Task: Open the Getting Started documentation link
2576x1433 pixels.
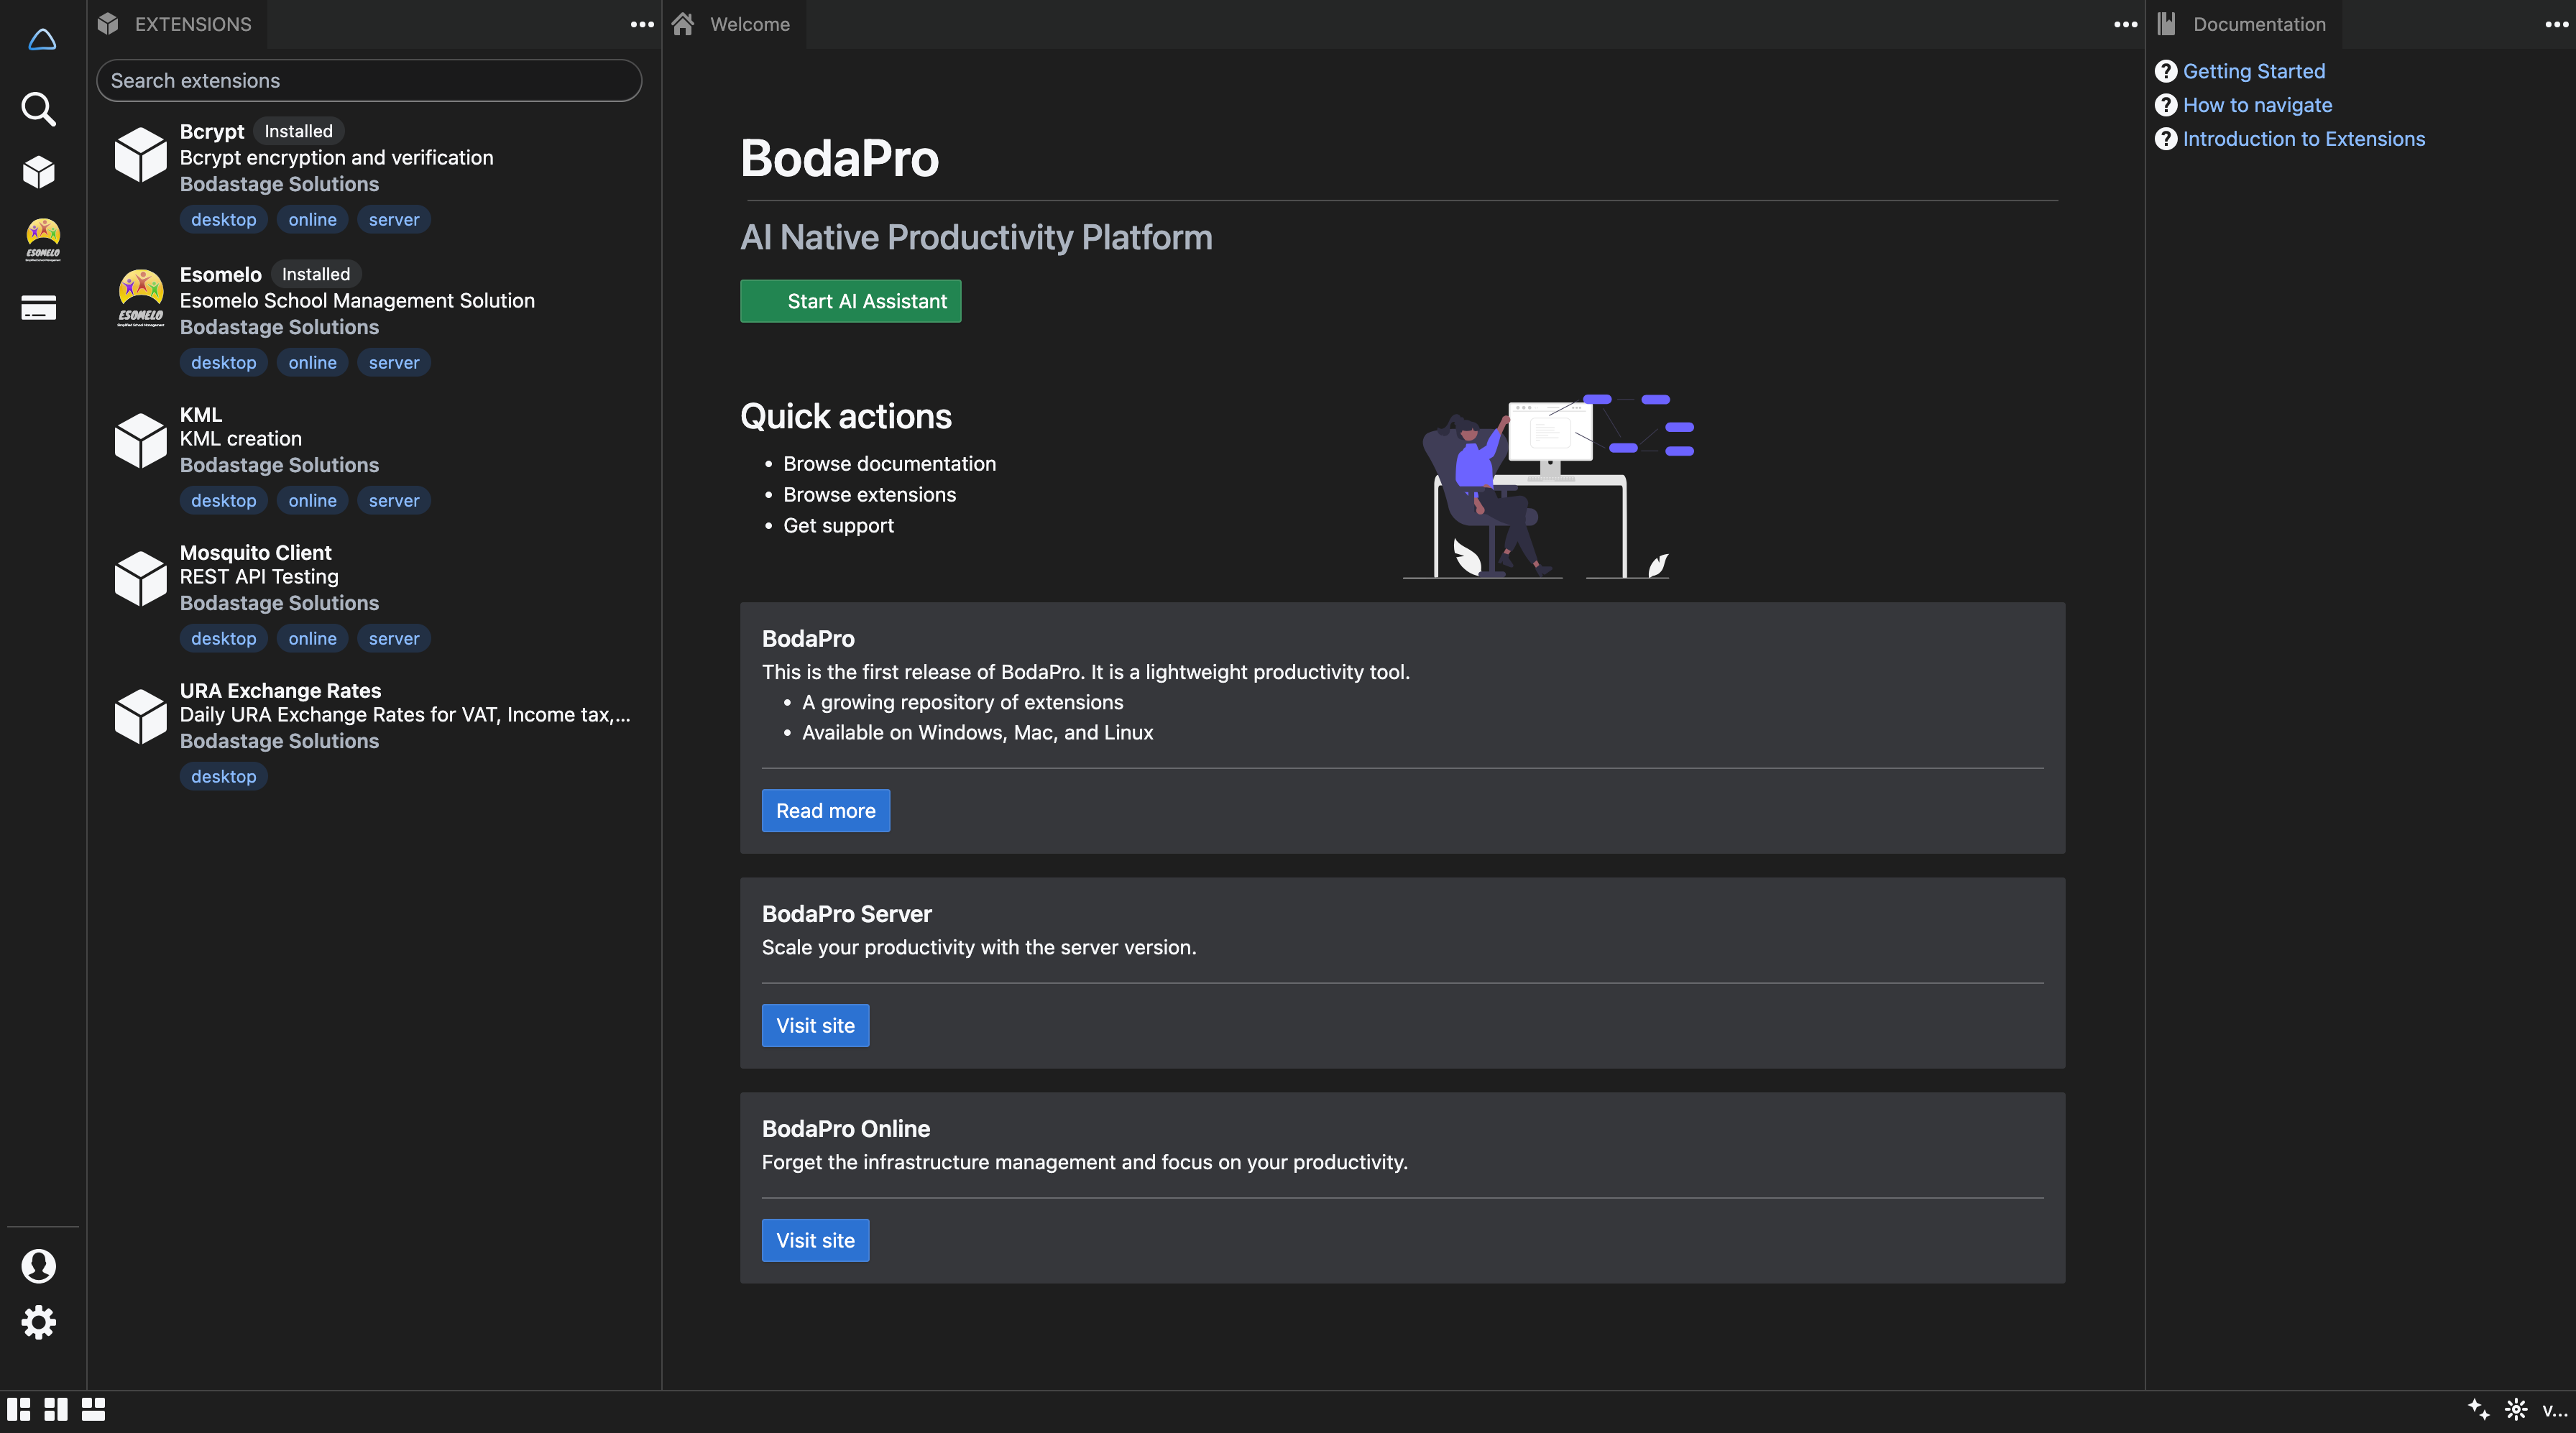Action: click(2254, 71)
